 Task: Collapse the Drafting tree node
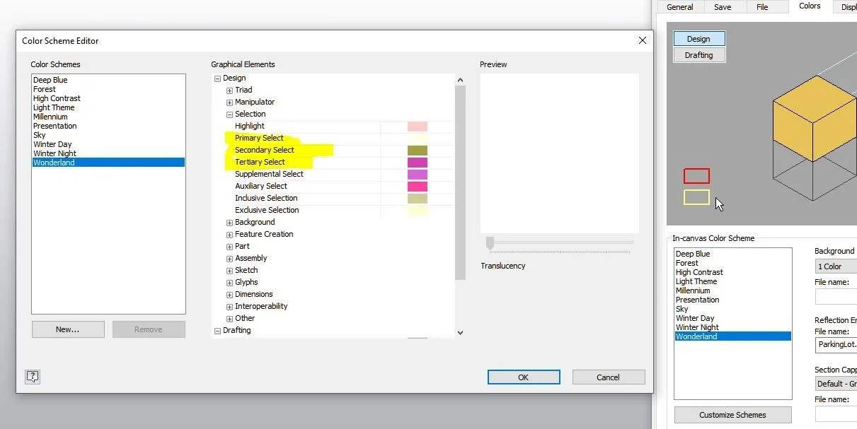pyautogui.click(x=217, y=331)
